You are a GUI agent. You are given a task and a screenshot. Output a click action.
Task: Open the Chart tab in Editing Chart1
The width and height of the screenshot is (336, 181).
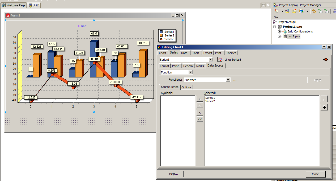coord(163,53)
